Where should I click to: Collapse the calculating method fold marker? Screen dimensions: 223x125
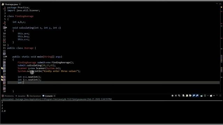click(6, 28)
